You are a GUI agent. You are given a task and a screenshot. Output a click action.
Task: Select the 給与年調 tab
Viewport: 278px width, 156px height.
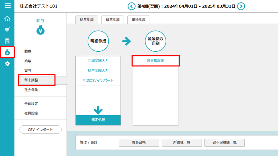87,20
